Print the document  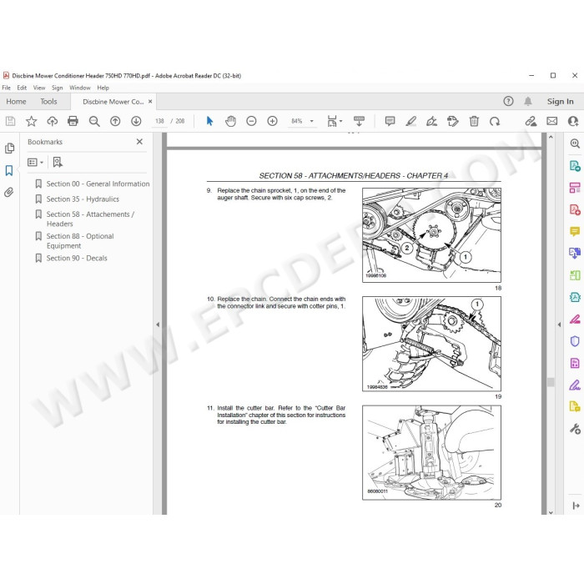point(73,121)
